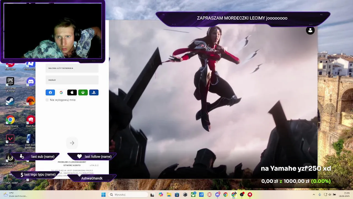Image resolution: width=353 pixels, height=199 pixels.
Task: Sign in with the Apple button
Action: point(72,93)
